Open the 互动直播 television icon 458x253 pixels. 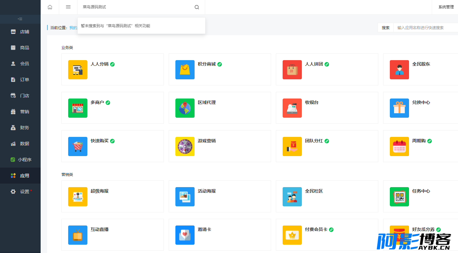point(78,235)
